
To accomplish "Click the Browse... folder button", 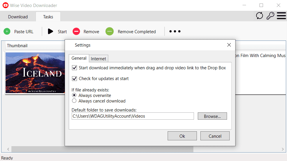I will point(212,116).
